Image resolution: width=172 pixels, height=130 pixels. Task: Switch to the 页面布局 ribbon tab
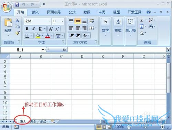(x=54, y=12)
